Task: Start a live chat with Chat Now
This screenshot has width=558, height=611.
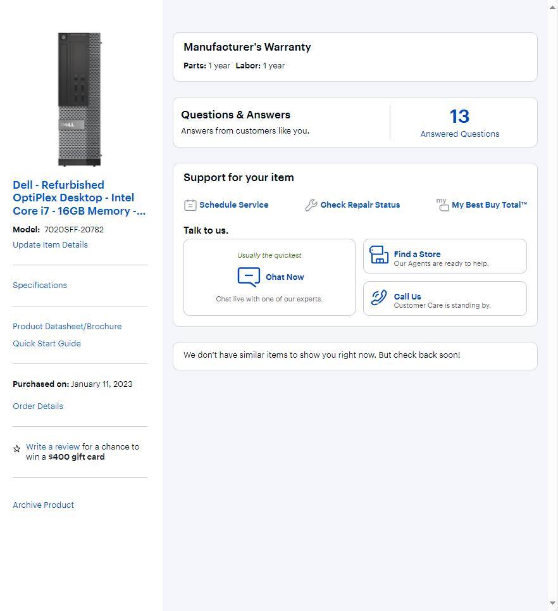Action: [x=285, y=277]
